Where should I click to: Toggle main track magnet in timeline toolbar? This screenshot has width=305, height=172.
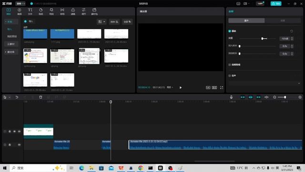coord(243,97)
